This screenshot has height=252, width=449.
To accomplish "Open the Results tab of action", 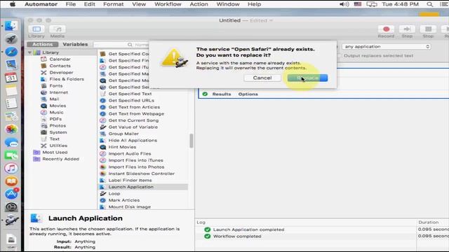I will 222,94.
